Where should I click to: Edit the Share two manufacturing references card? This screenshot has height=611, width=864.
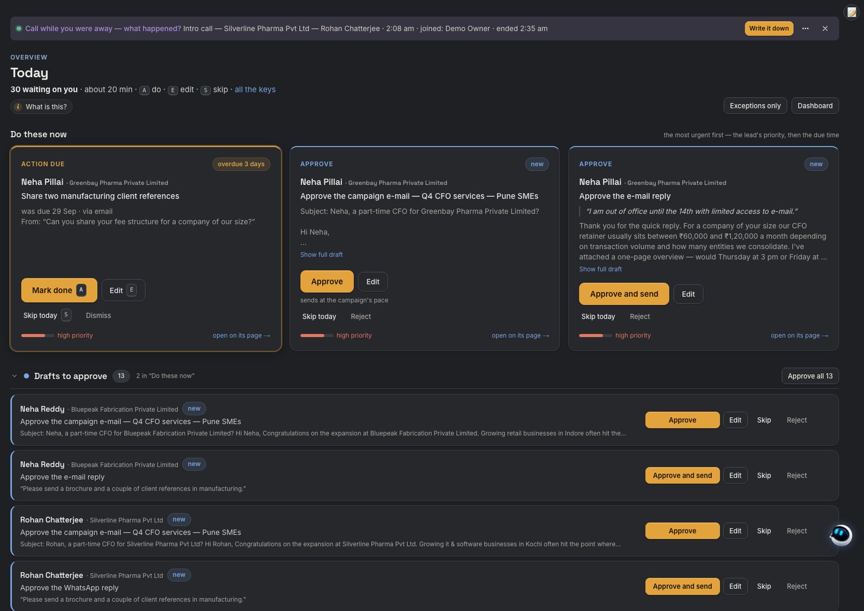tap(123, 290)
